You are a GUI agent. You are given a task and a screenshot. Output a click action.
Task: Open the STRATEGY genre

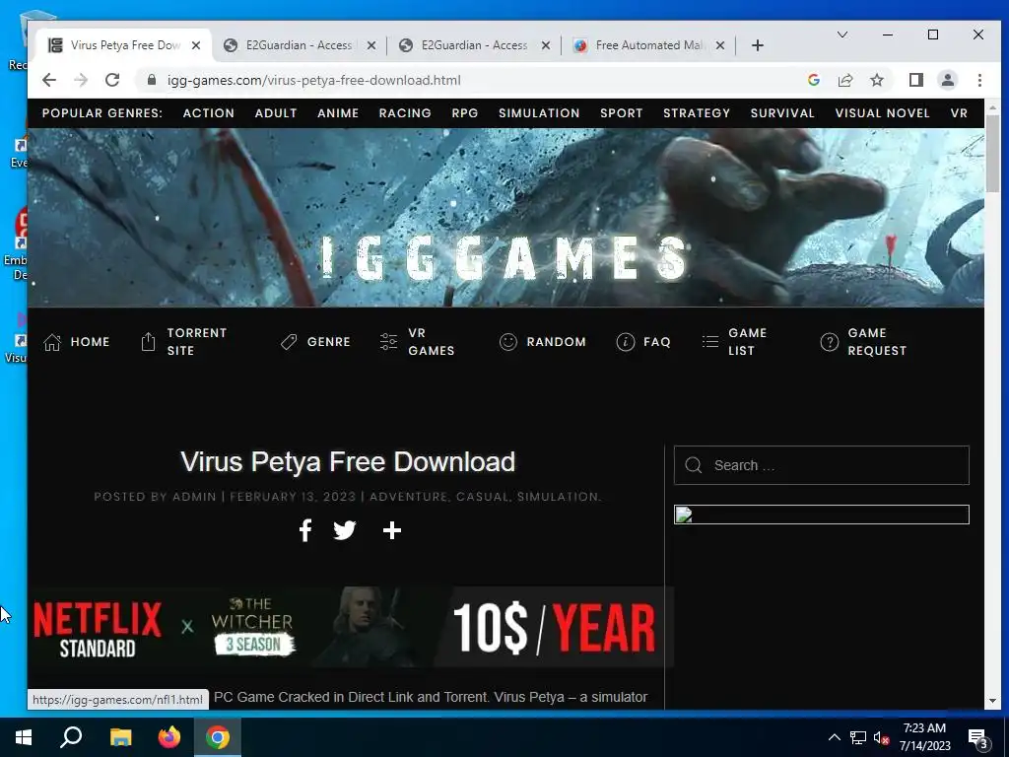[697, 113]
